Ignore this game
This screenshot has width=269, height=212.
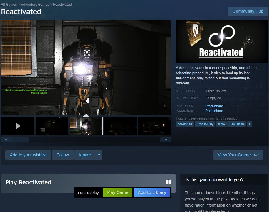pyautogui.click(x=85, y=155)
